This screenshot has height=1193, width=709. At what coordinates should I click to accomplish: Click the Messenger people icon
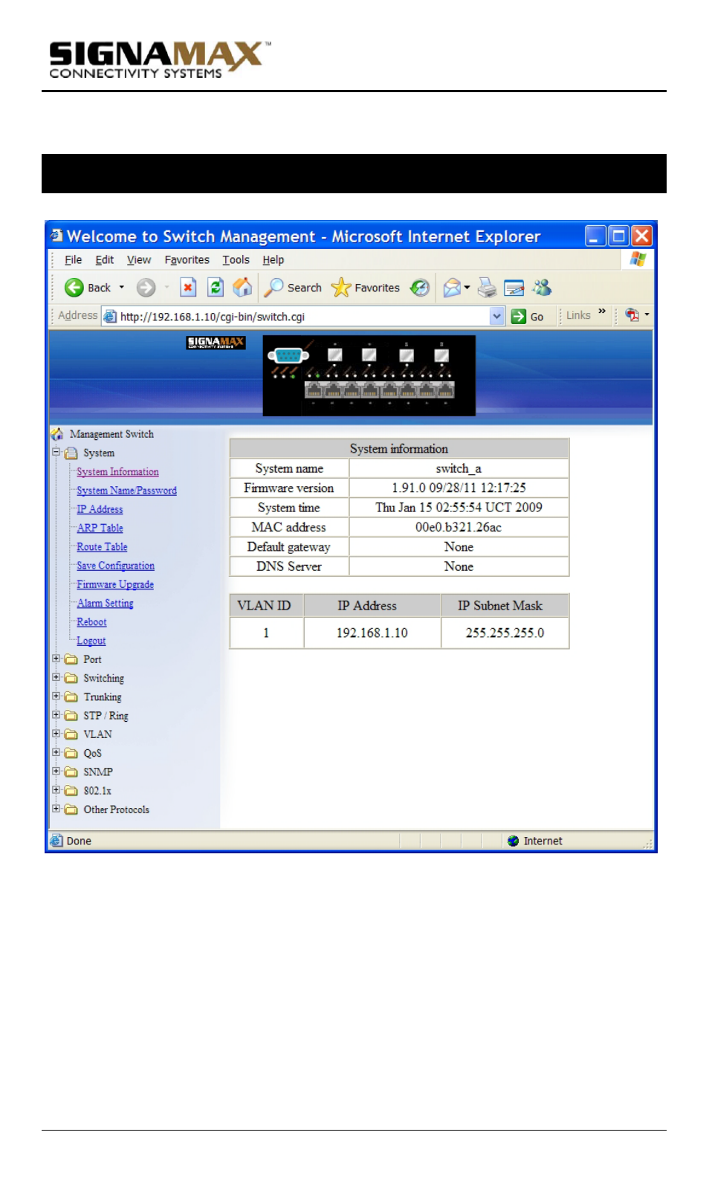point(542,288)
